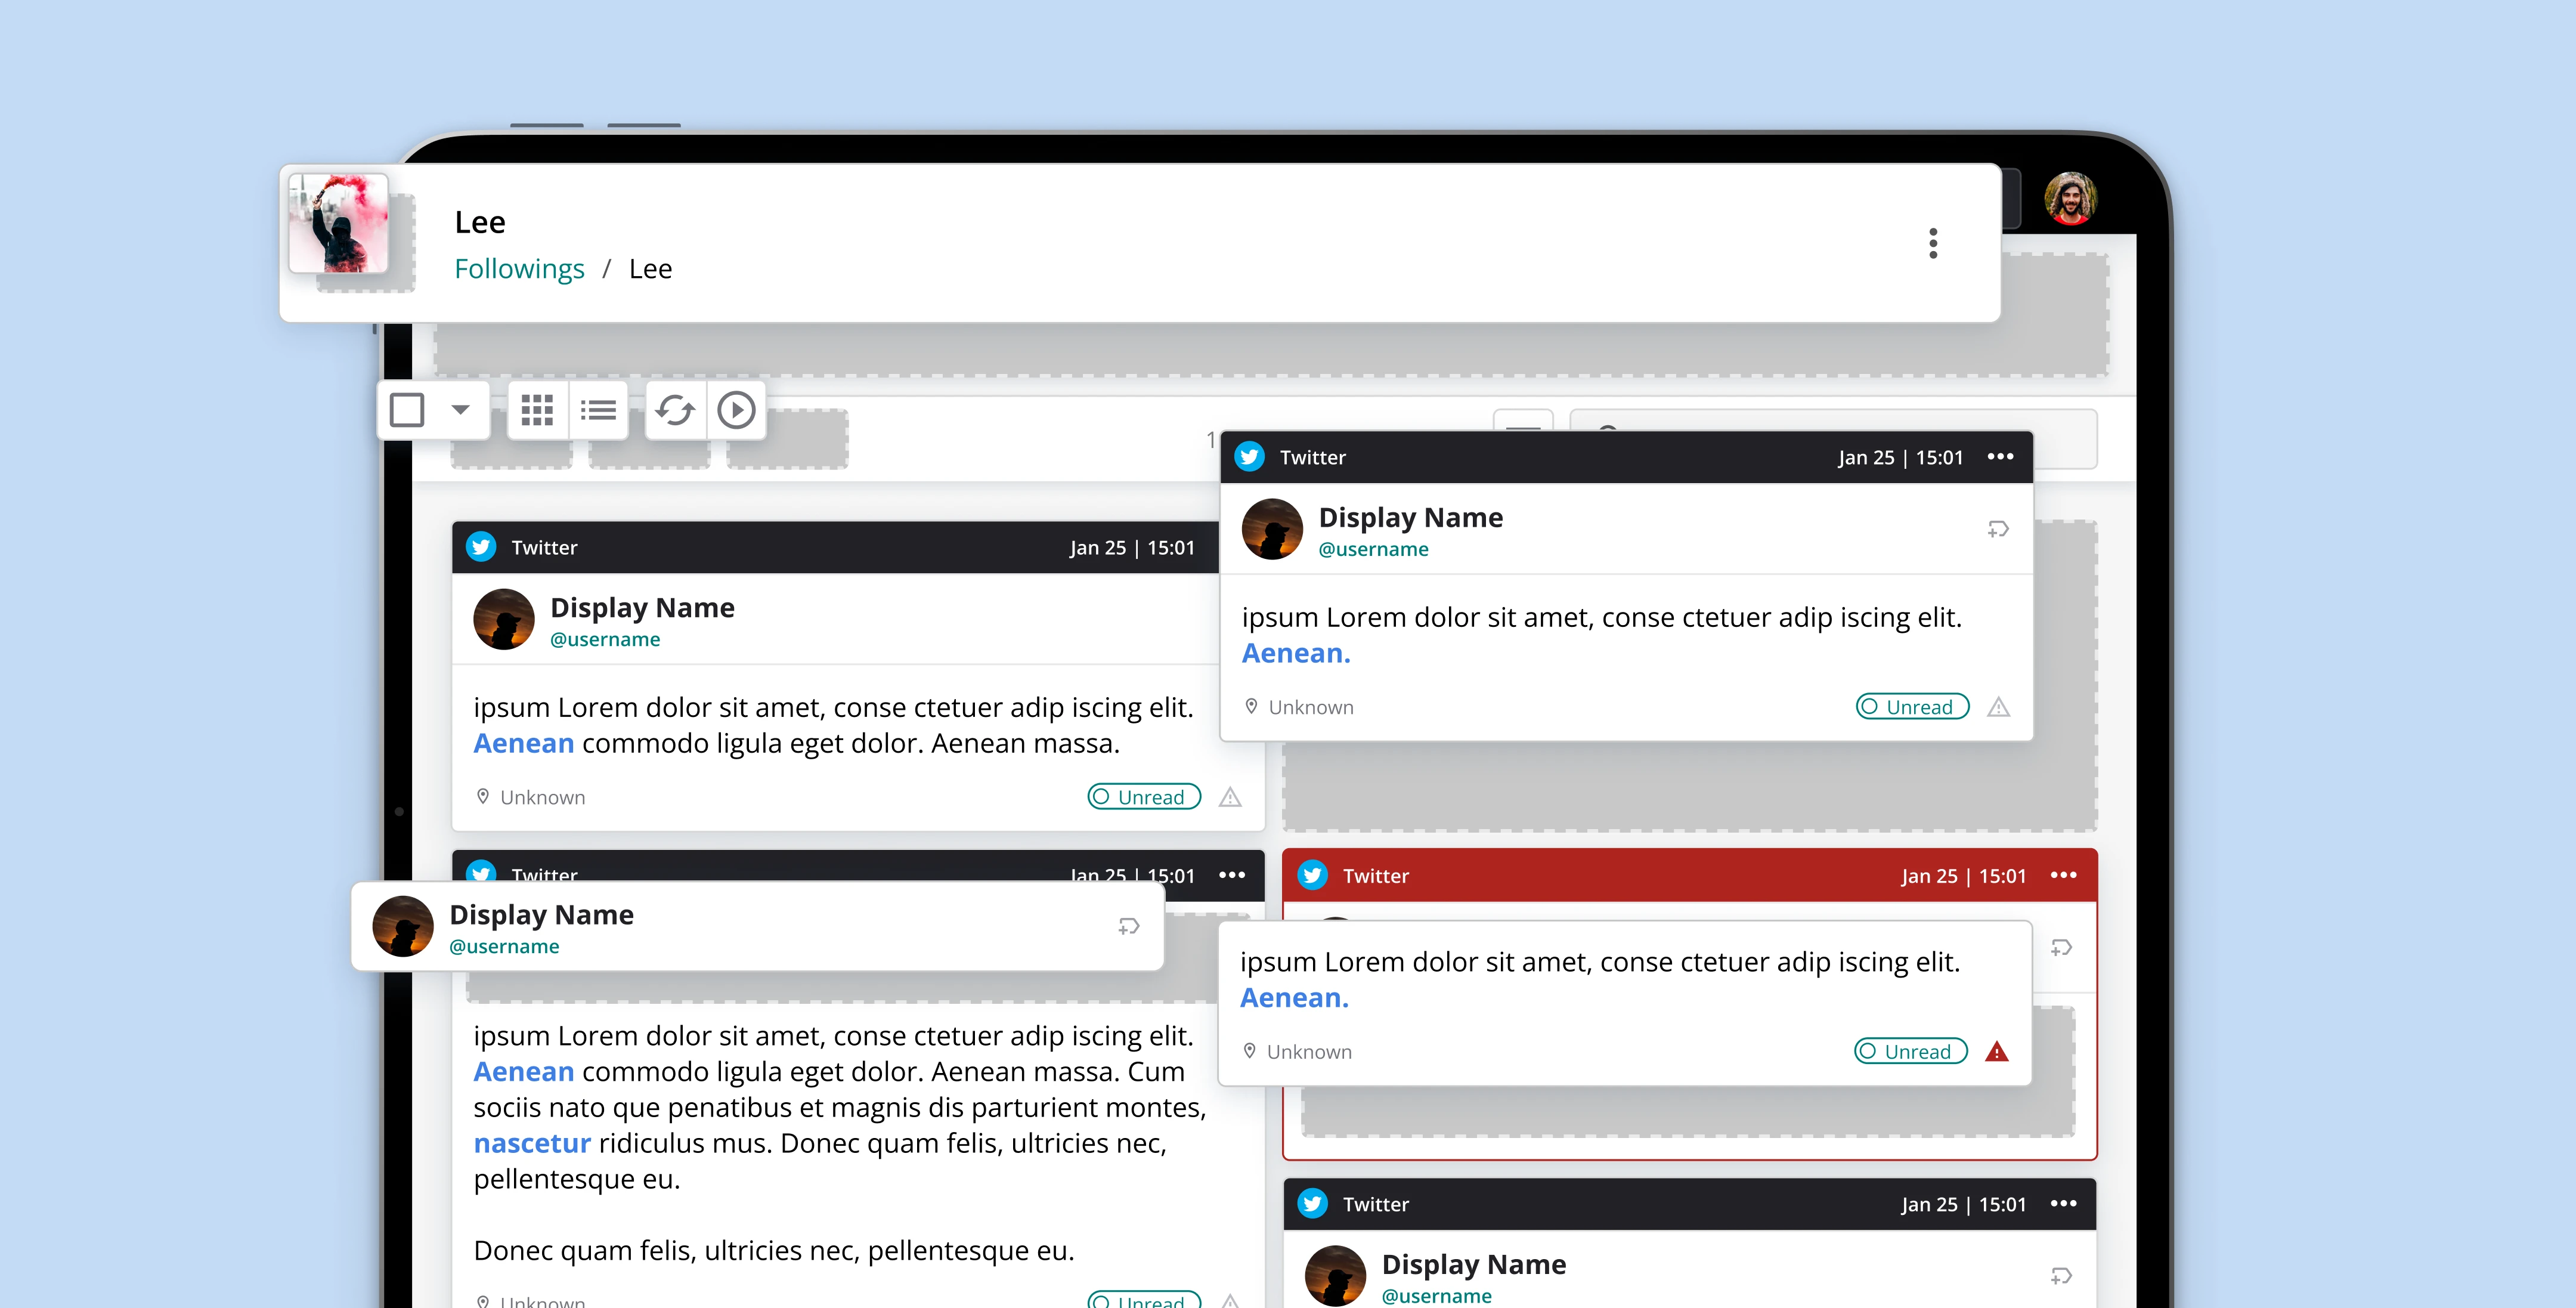
Task: Click the tag icon in the raised top-right card
Action: tap(1997, 529)
